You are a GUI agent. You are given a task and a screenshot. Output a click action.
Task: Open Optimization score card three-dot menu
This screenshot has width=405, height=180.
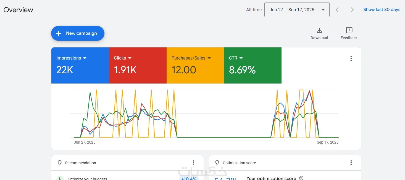351,163
